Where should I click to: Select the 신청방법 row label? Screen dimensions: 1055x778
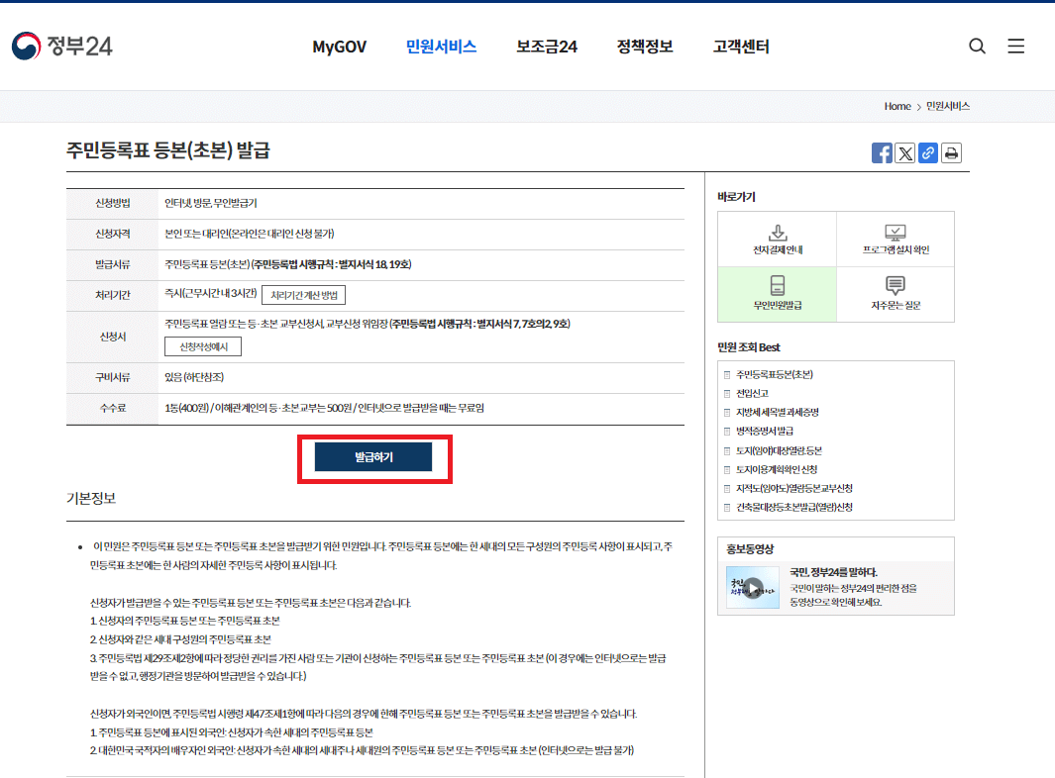[112, 203]
